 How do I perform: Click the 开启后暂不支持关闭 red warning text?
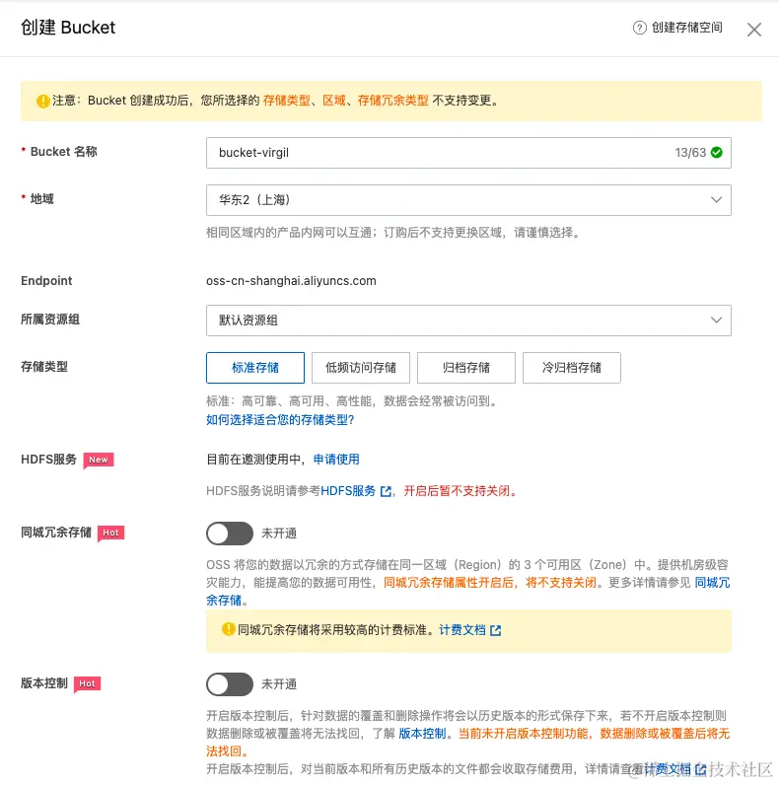click(460, 491)
